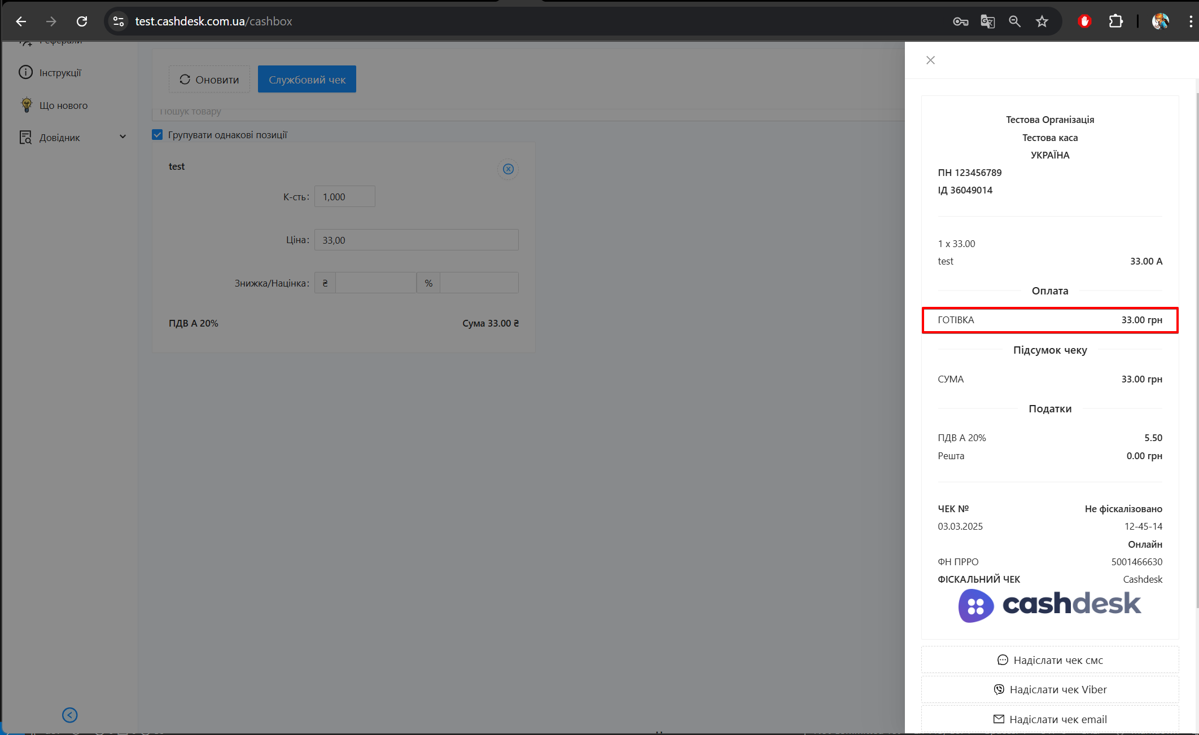Expand the Довідник menu chevron
Image resolution: width=1199 pixels, height=735 pixels.
(122, 137)
